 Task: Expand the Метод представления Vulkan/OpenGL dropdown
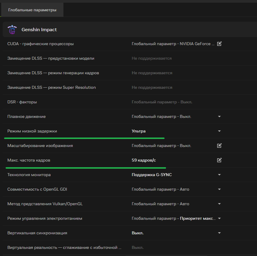point(219,204)
